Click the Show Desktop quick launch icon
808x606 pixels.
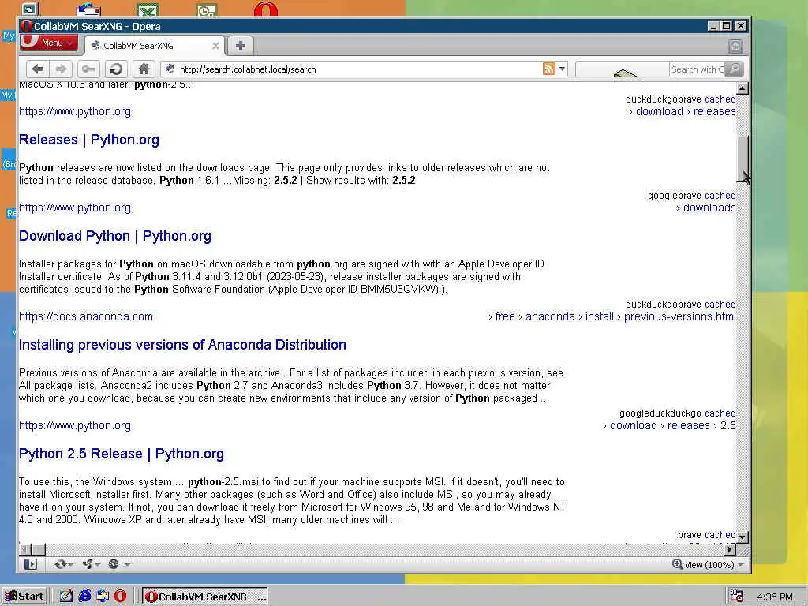tap(66, 597)
